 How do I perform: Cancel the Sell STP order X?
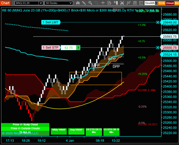click(158, 47)
